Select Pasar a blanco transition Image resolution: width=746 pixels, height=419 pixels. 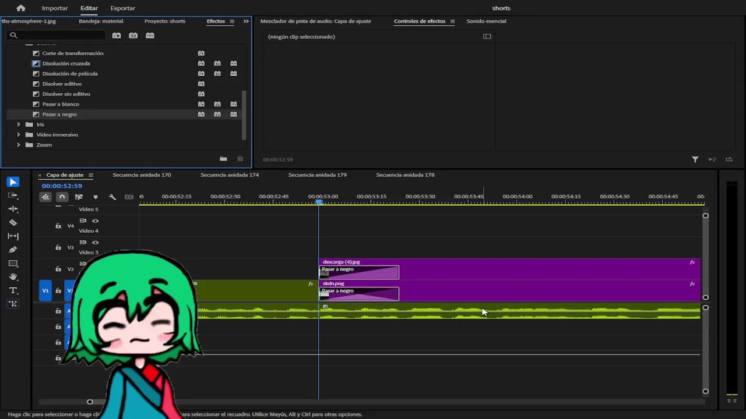[x=61, y=104]
